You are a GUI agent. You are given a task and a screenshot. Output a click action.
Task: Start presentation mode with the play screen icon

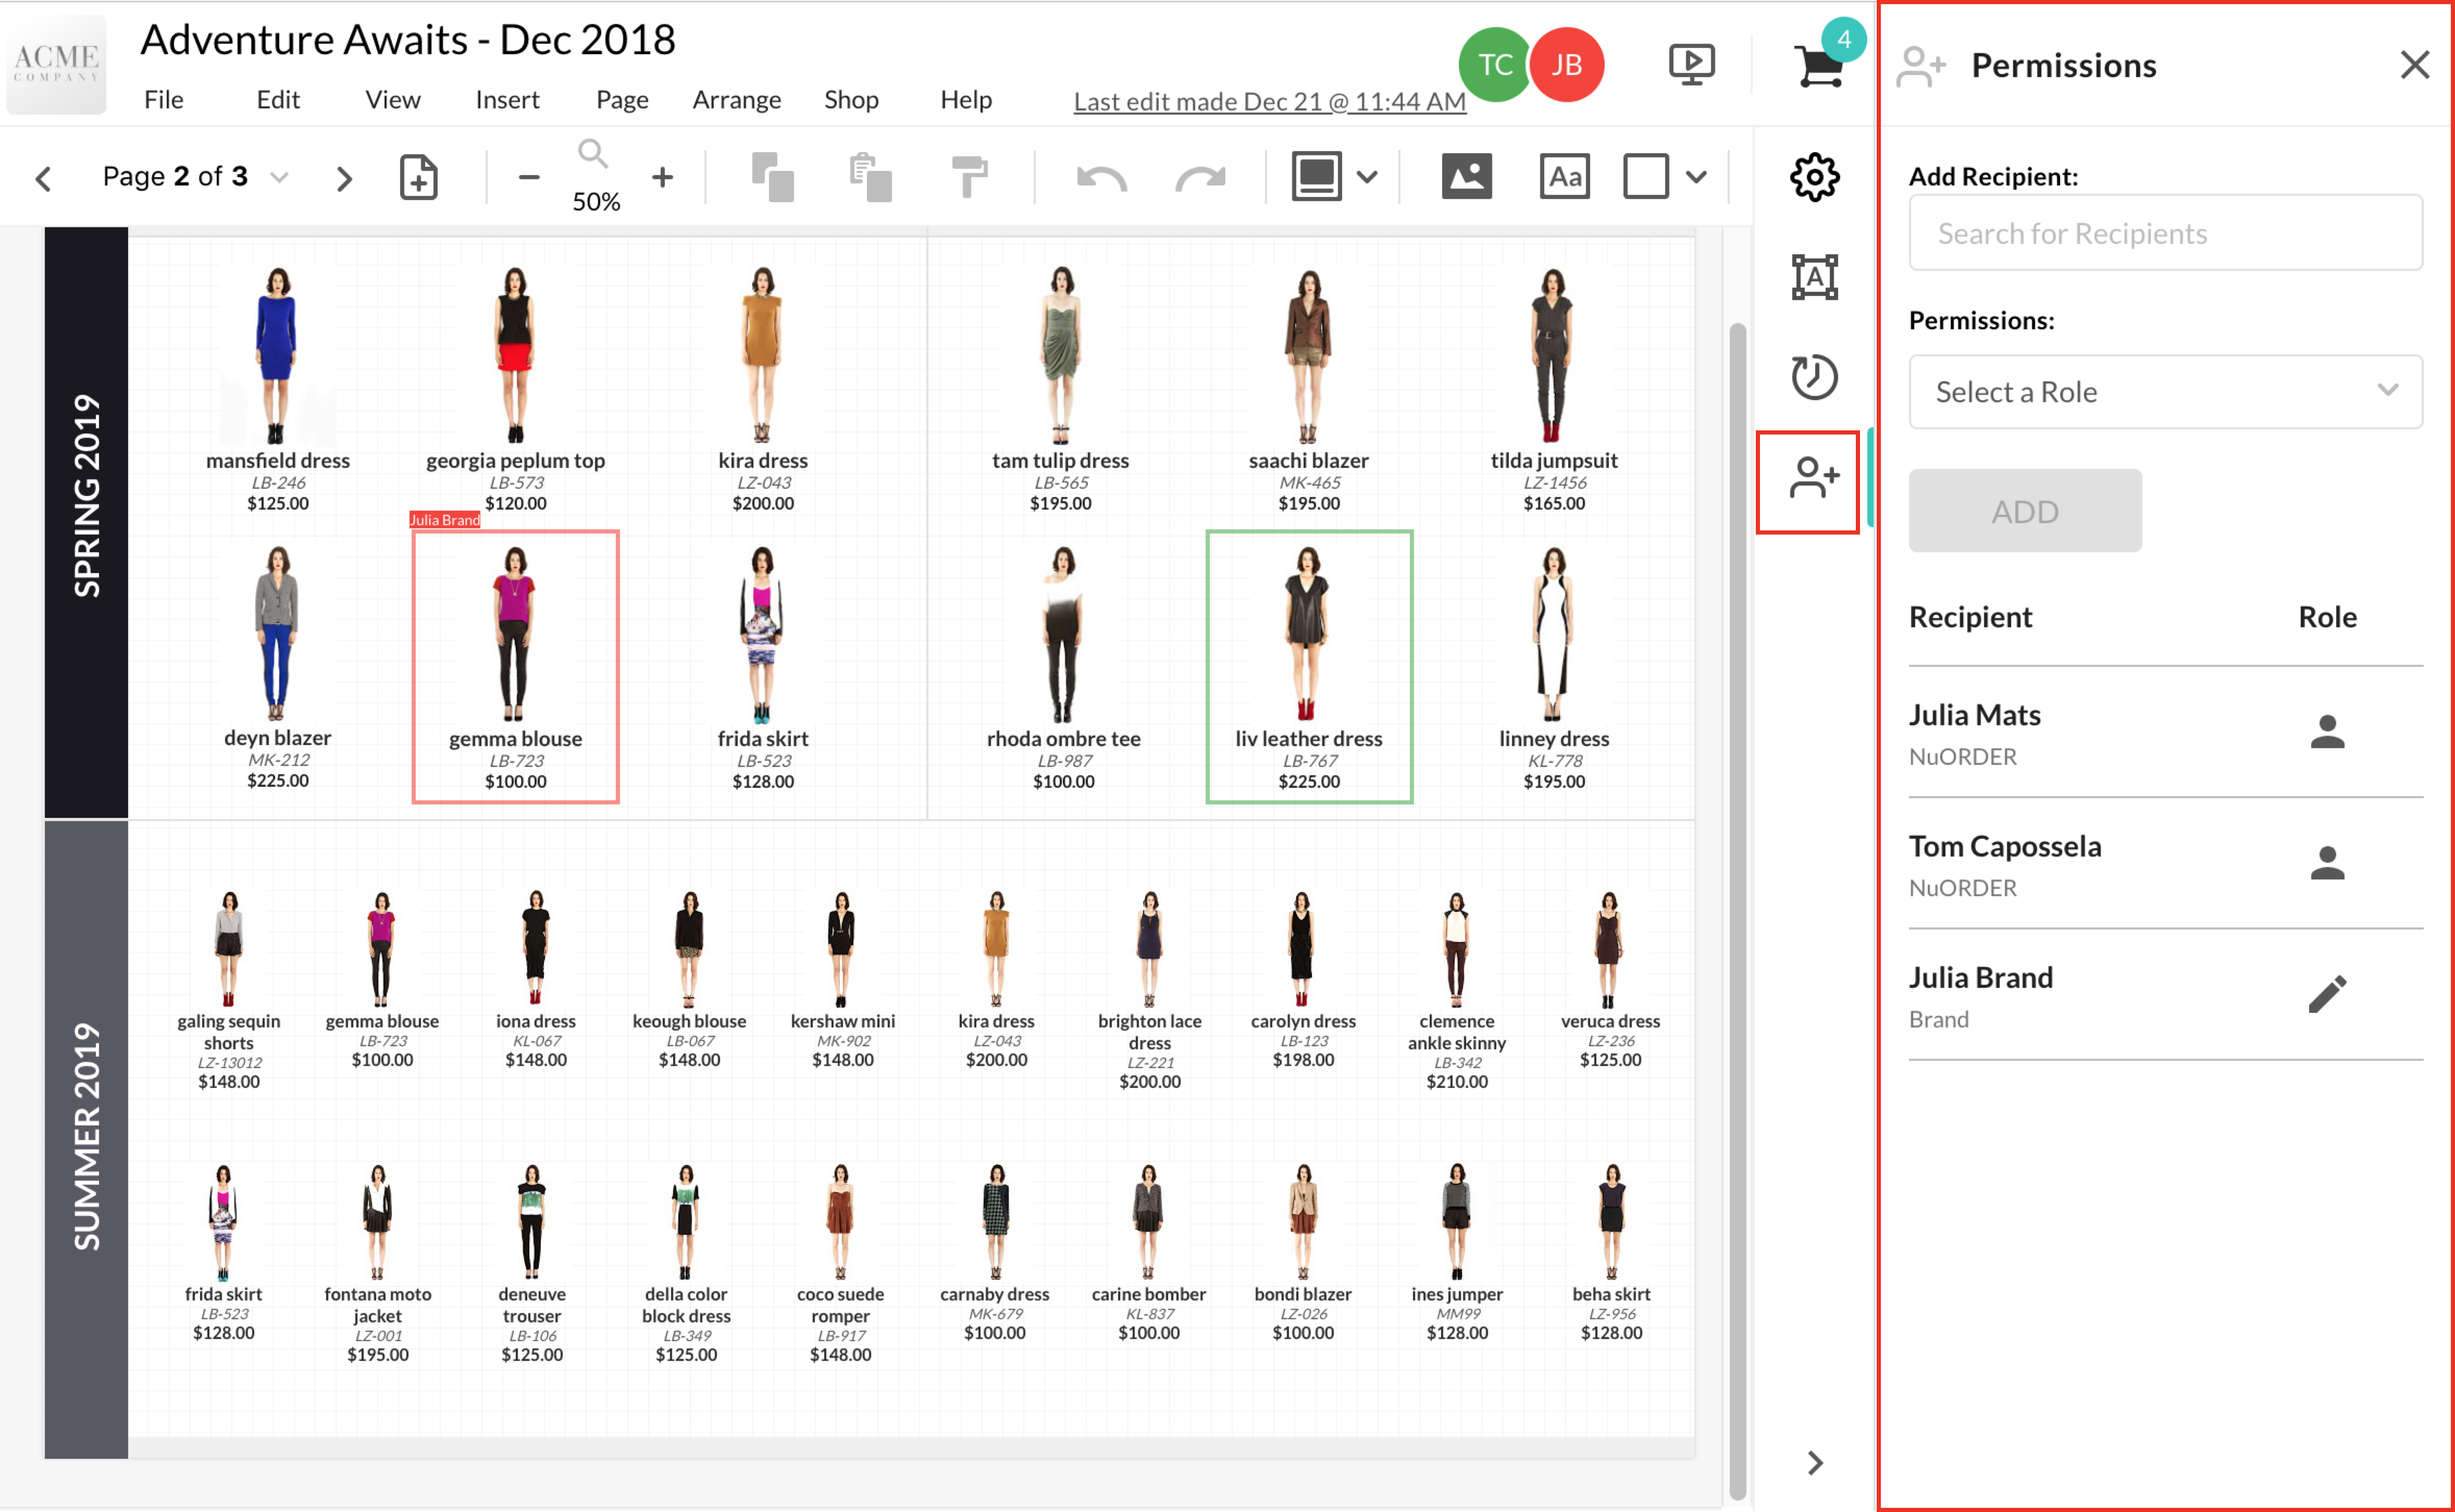click(1691, 65)
